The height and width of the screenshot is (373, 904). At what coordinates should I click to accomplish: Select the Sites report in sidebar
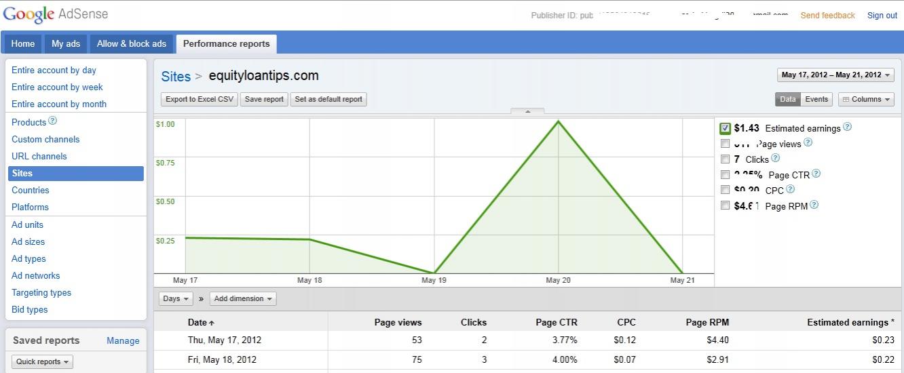tap(76, 174)
